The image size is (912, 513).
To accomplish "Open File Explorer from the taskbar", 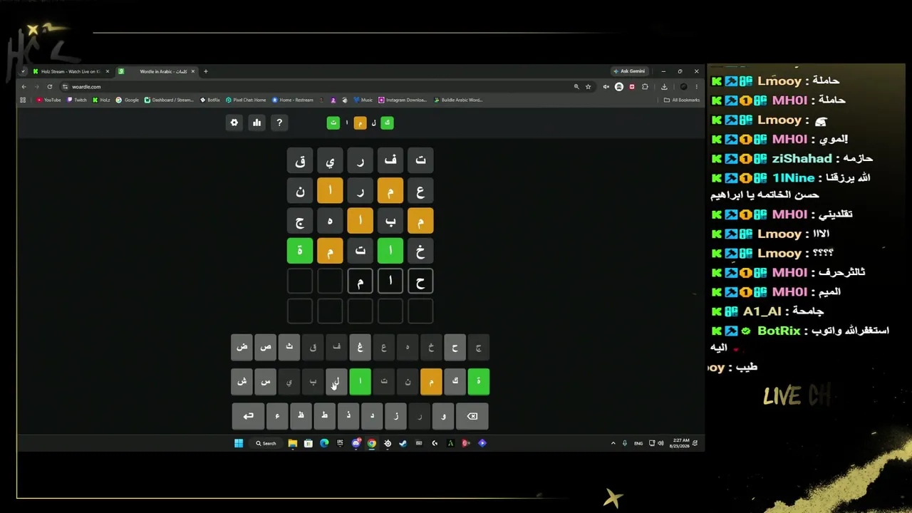I will click(292, 443).
